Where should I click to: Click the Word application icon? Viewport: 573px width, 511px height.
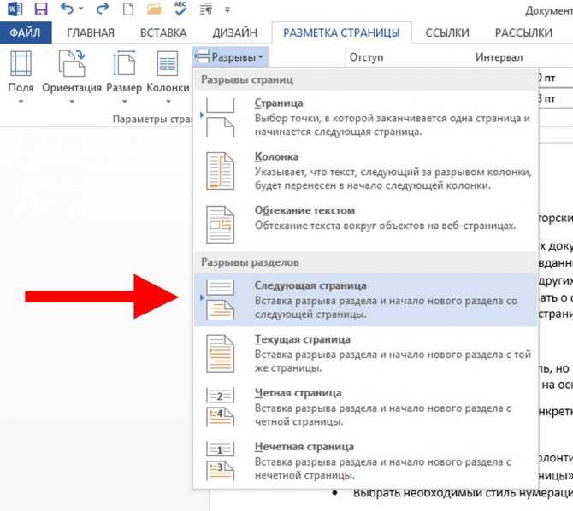coord(15,9)
